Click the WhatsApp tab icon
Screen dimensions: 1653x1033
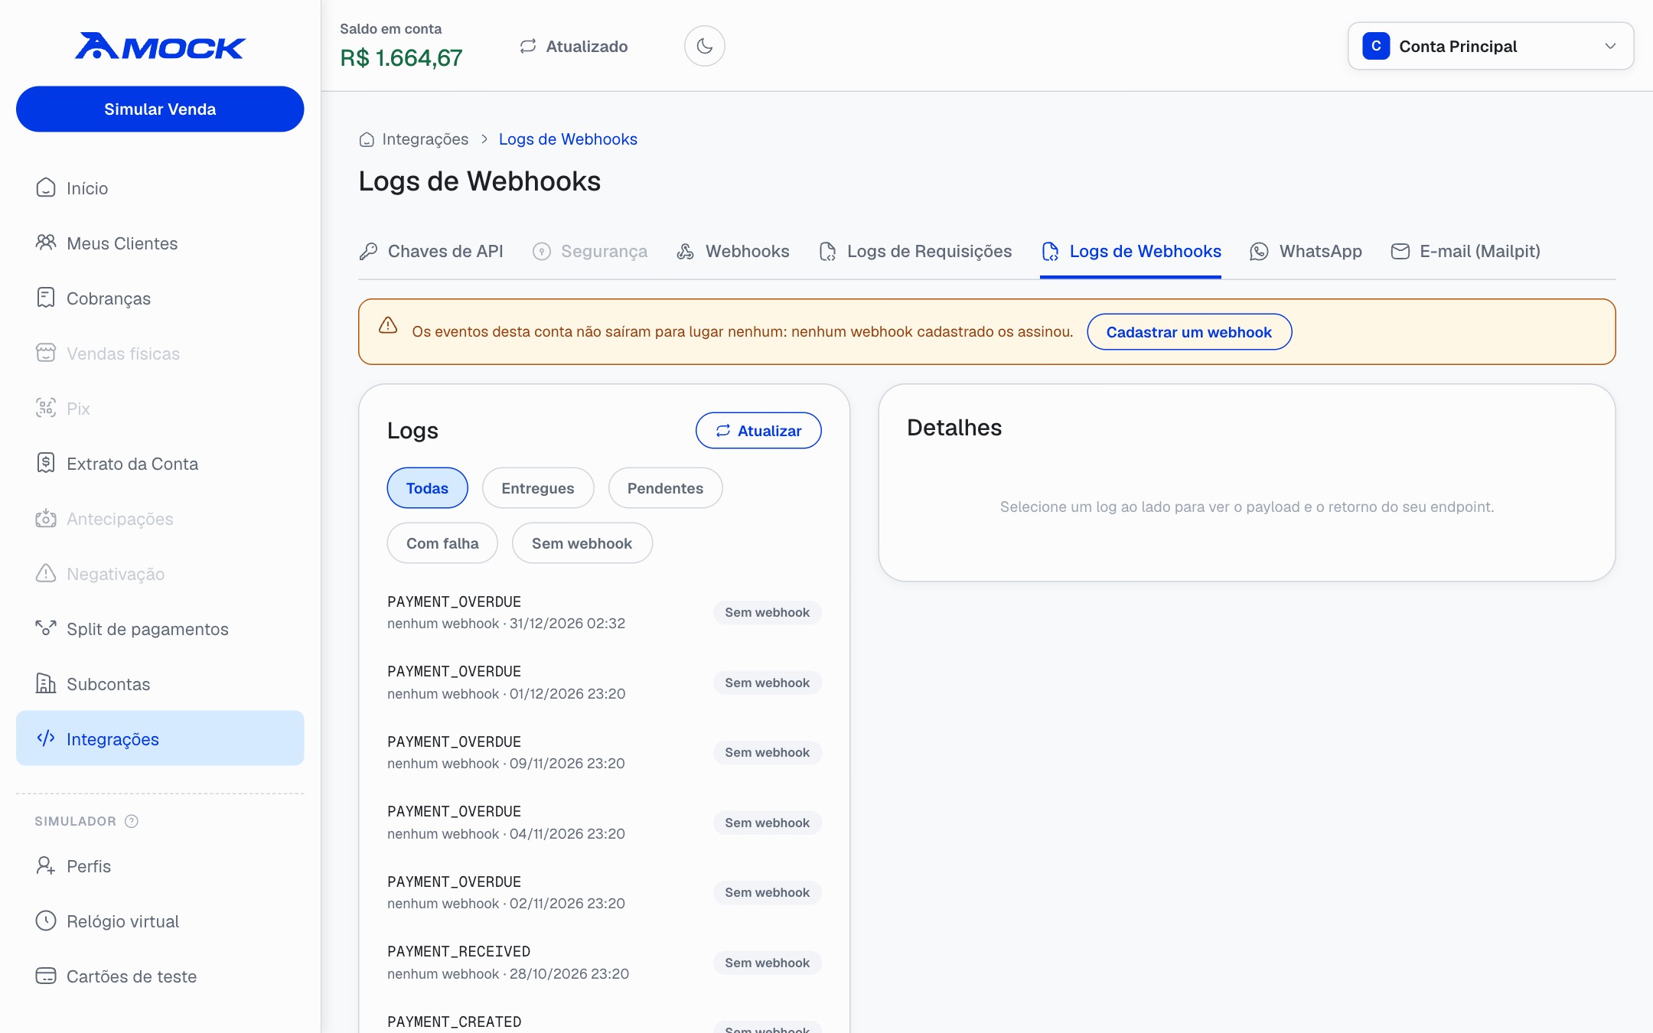point(1259,251)
